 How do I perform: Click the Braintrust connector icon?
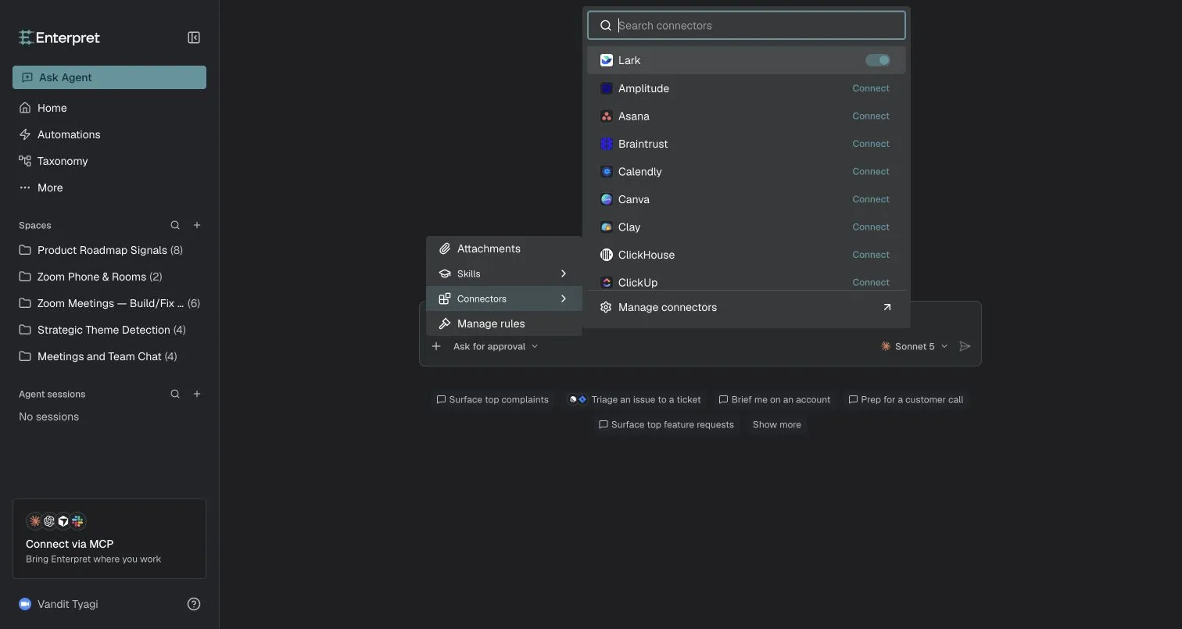tap(606, 144)
